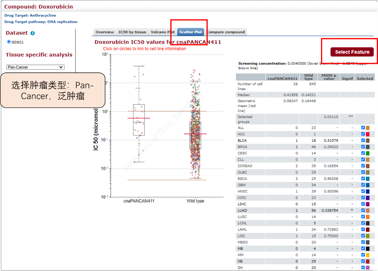The height and width of the screenshot is (271, 378).
Task: Uncheck the BLCA row checkbox
Action: [363, 141]
